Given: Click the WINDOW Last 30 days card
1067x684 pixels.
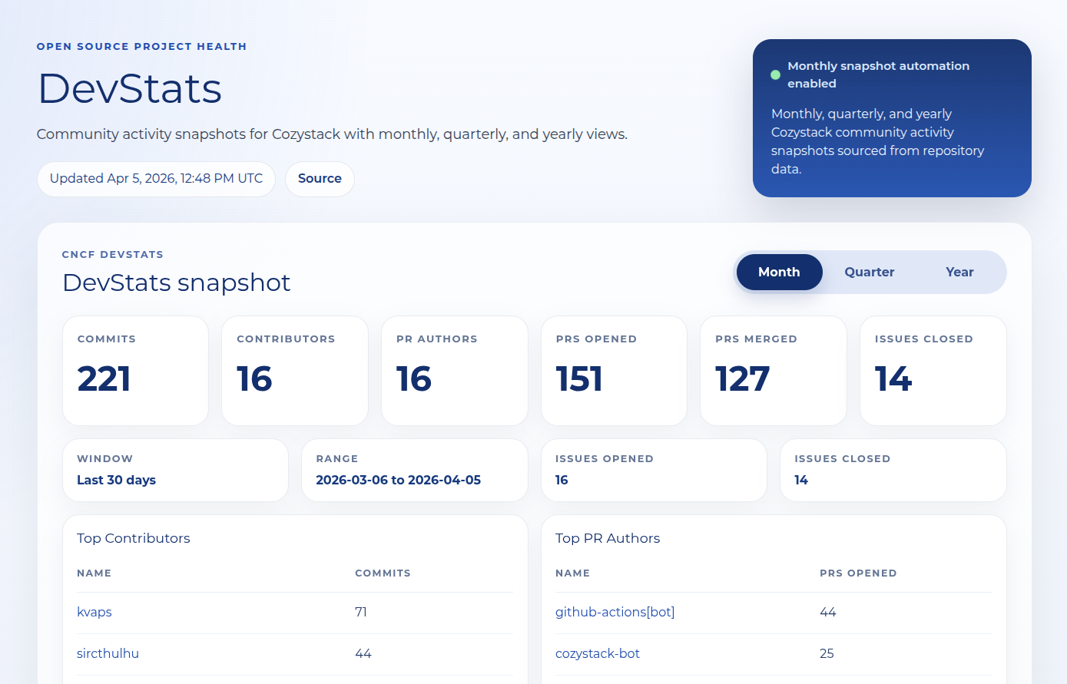Looking at the screenshot, I should [175, 470].
